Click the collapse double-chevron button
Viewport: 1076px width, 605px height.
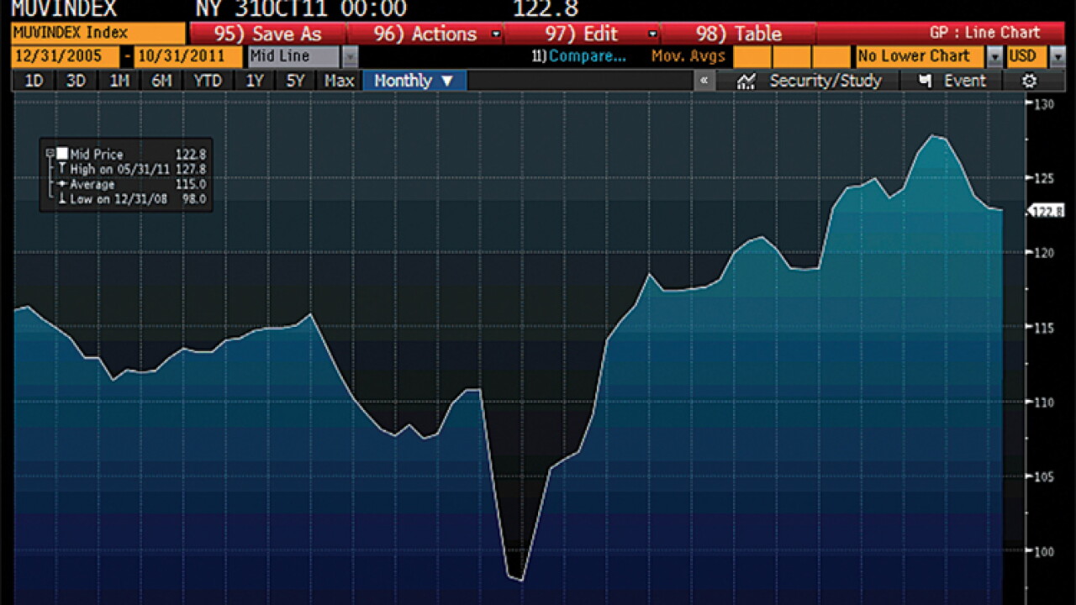704,81
